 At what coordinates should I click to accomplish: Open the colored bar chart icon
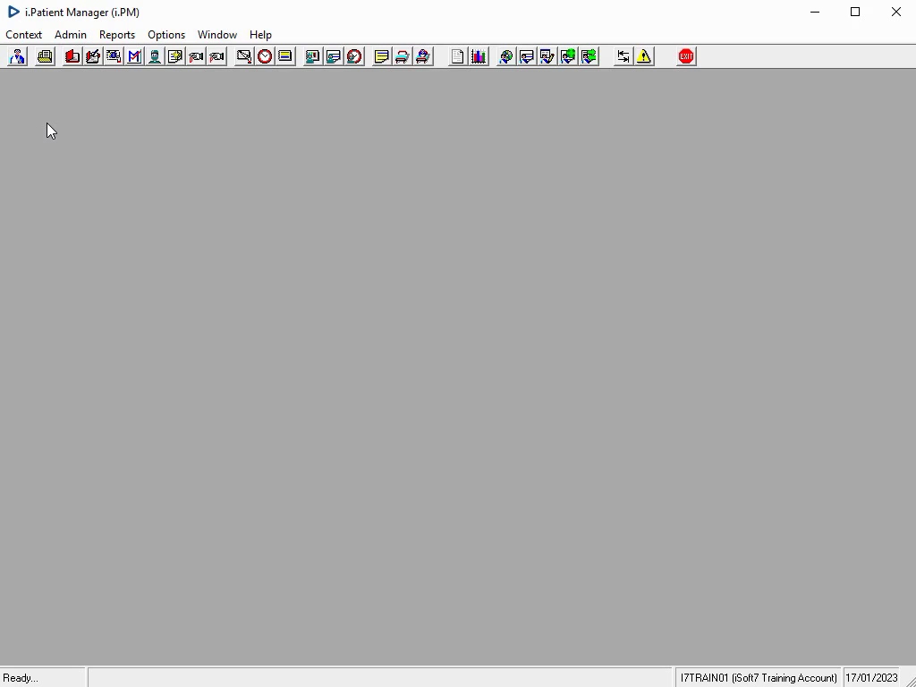point(479,56)
